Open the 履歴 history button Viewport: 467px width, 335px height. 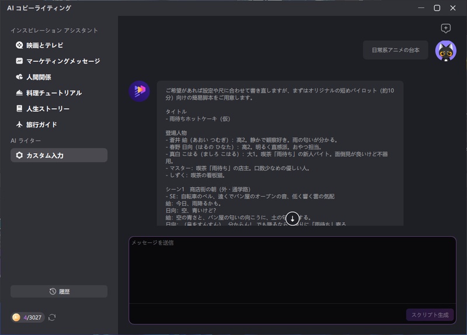pos(59,292)
